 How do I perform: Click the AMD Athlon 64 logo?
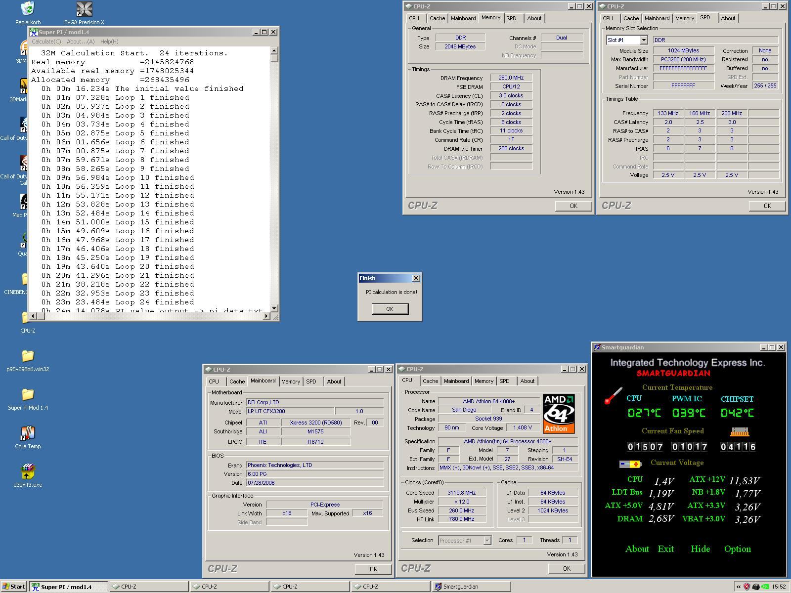pyautogui.click(x=559, y=414)
